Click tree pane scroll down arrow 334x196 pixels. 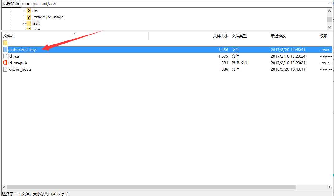pos(330,27)
